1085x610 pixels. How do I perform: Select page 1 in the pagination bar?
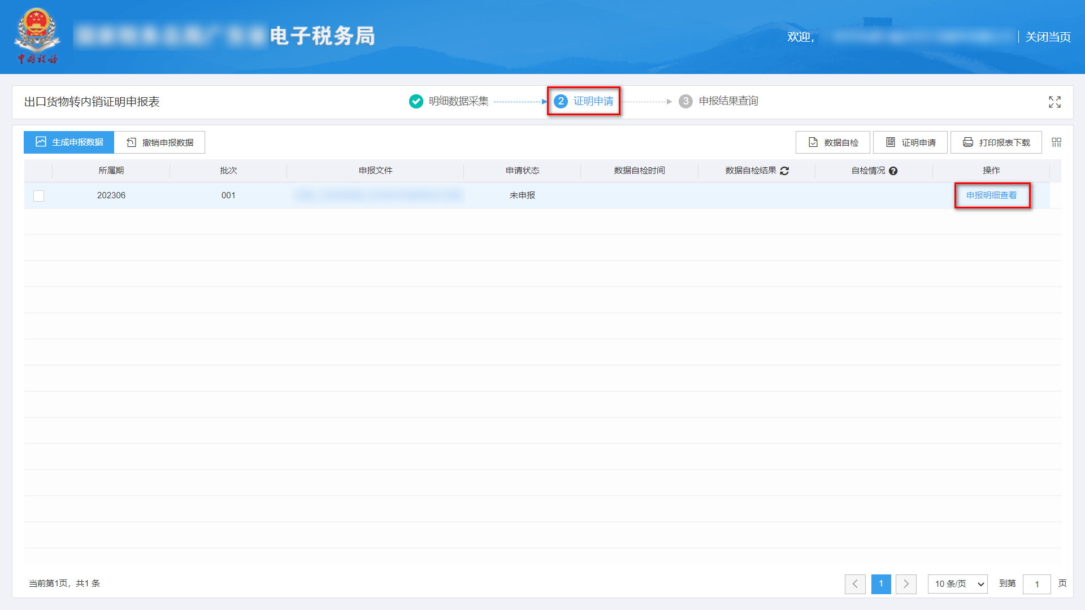(881, 584)
